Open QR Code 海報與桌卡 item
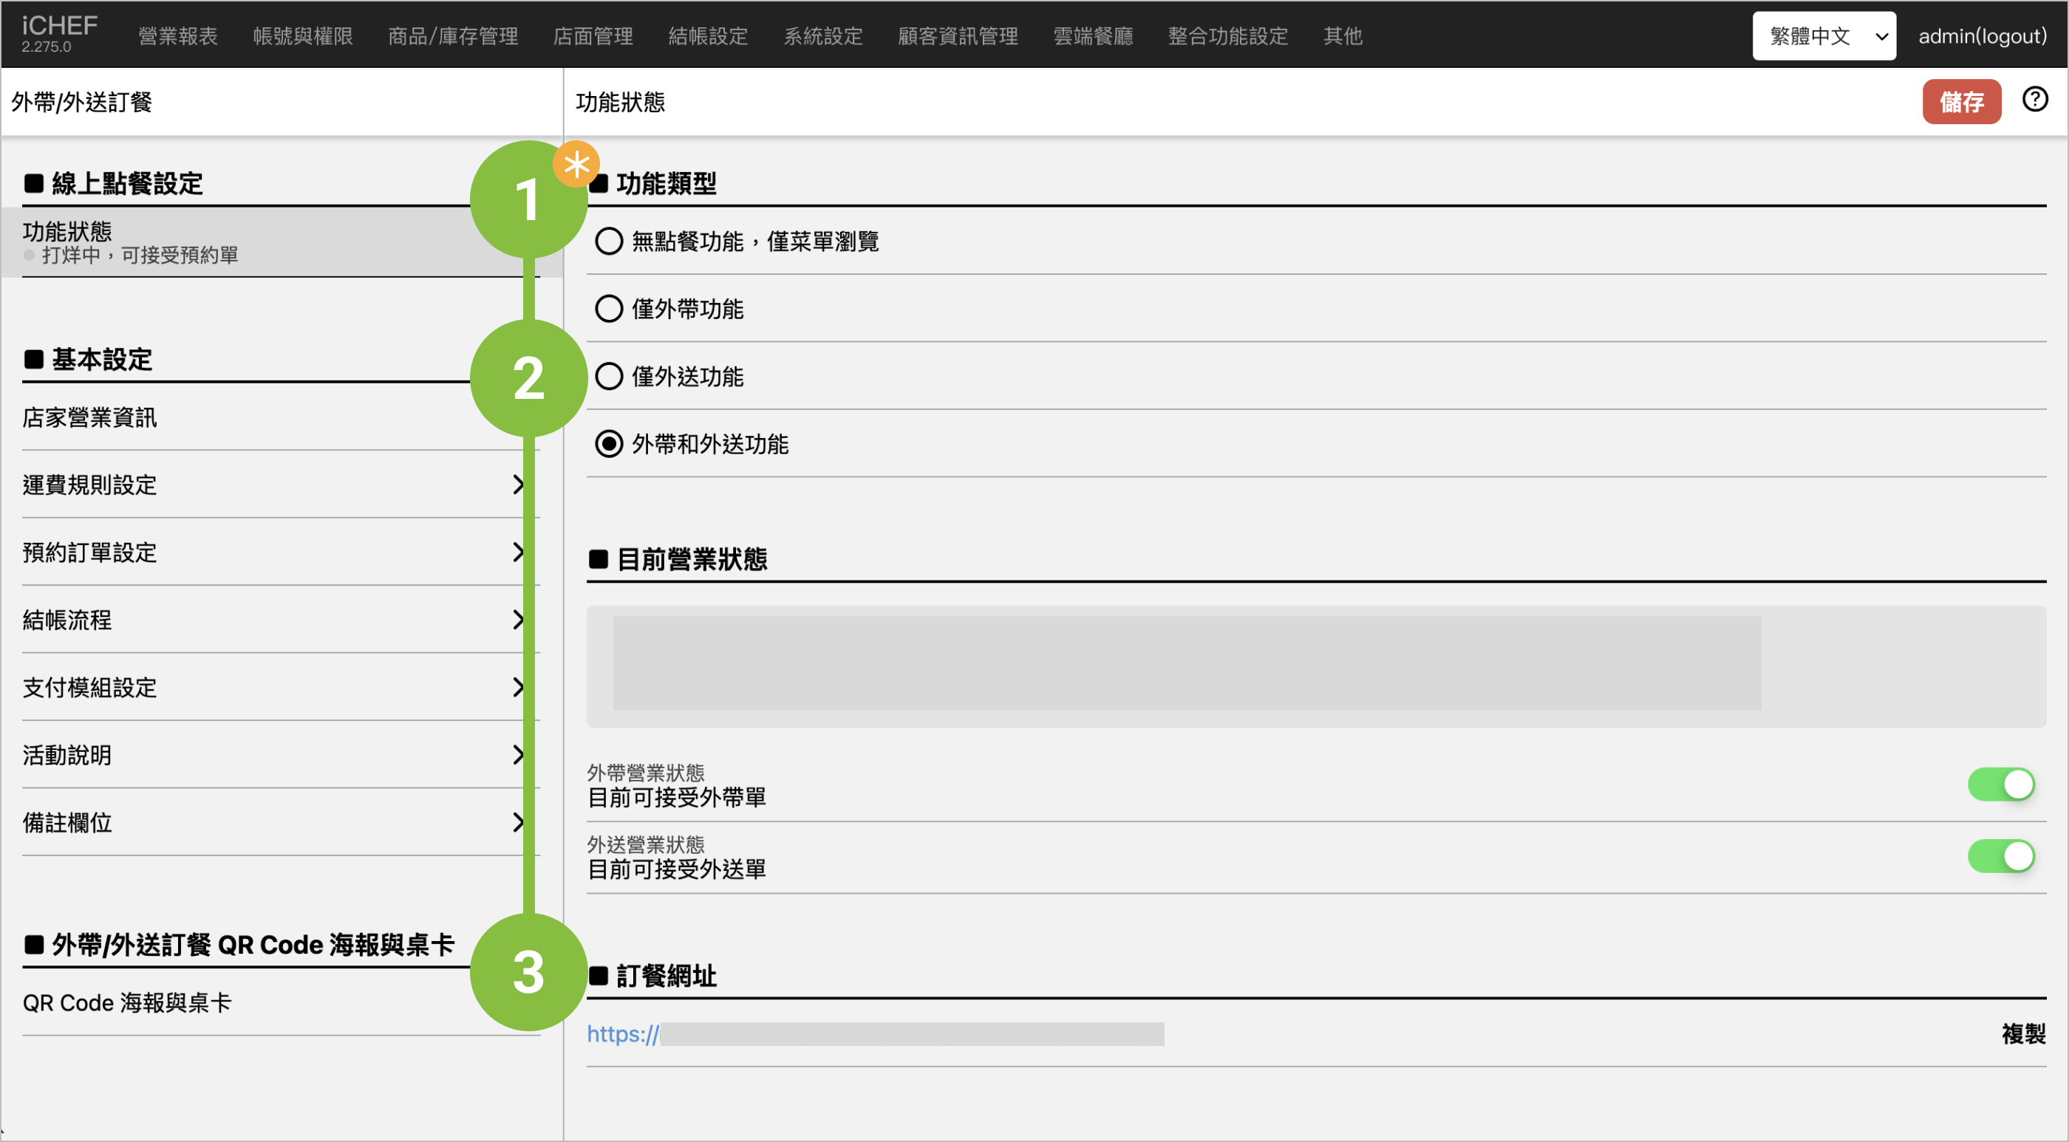Image resolution: width=2069 pixels, height=1142 pixels. pos(127,1002)
